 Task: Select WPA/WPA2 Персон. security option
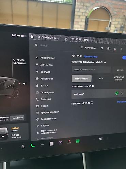119,79
